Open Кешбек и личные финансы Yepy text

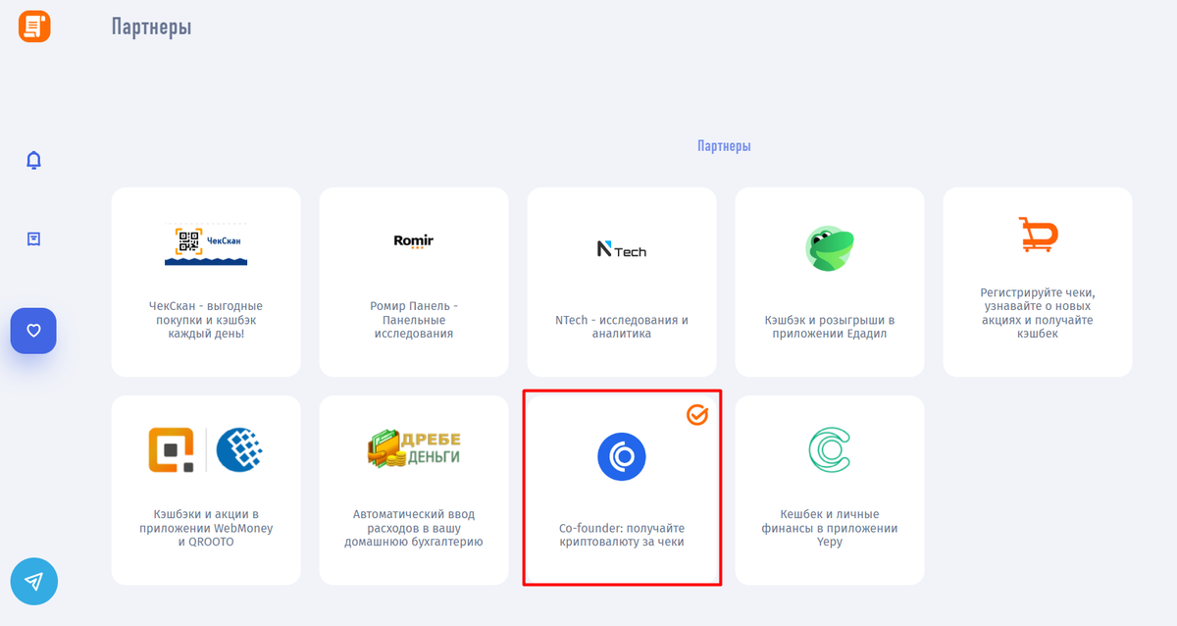click(x=830, y=528)
